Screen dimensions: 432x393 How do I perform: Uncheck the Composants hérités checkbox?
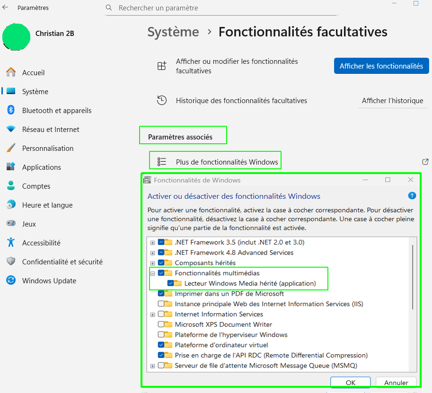coord(161,262)
